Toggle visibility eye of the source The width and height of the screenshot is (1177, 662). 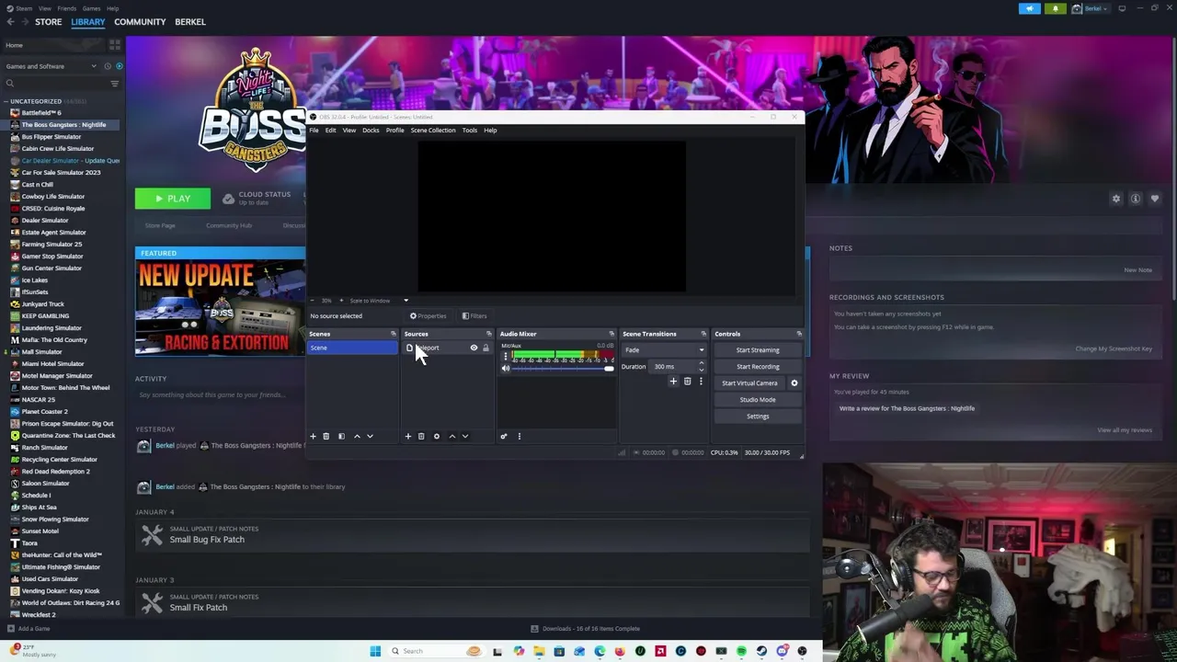474,348
